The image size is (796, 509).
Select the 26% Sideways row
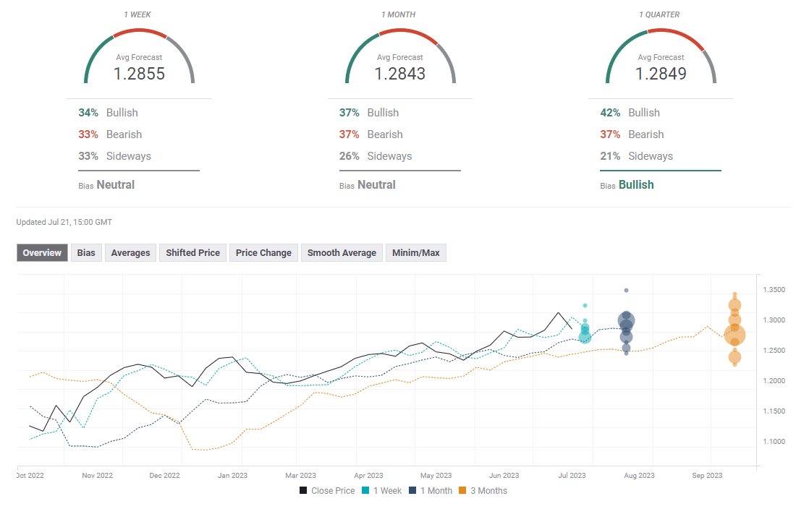tap(376, 156)
